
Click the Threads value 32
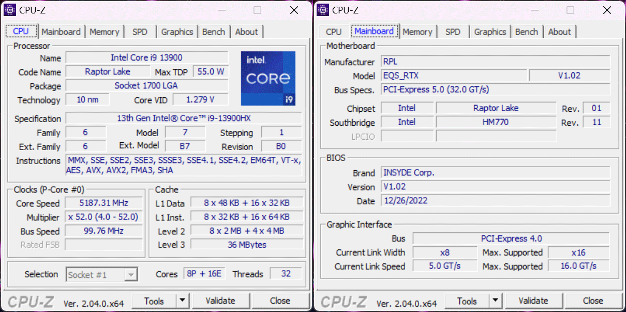[286, 274]
